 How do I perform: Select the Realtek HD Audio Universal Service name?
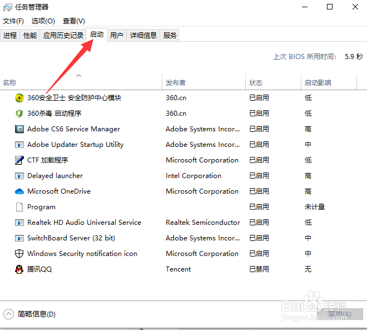[85, 223]
